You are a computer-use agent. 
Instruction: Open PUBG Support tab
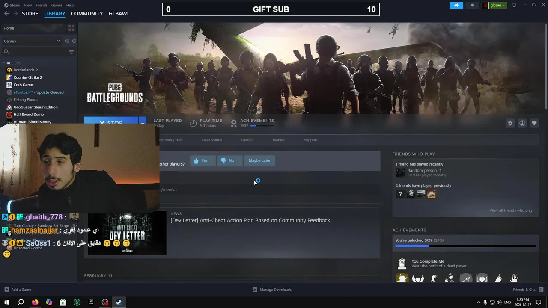pos(310,140)
